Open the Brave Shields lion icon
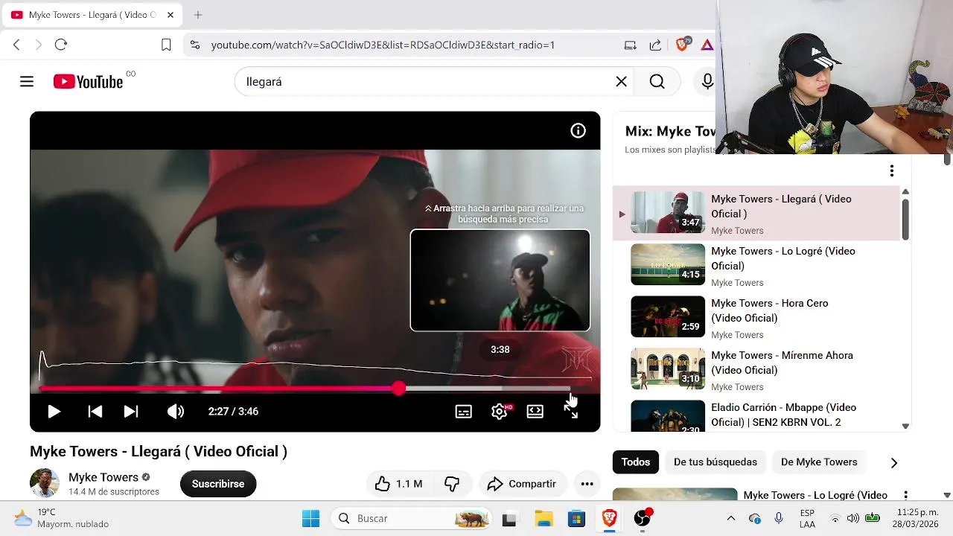This screenshot has height=536, width=953. (682, 45)
